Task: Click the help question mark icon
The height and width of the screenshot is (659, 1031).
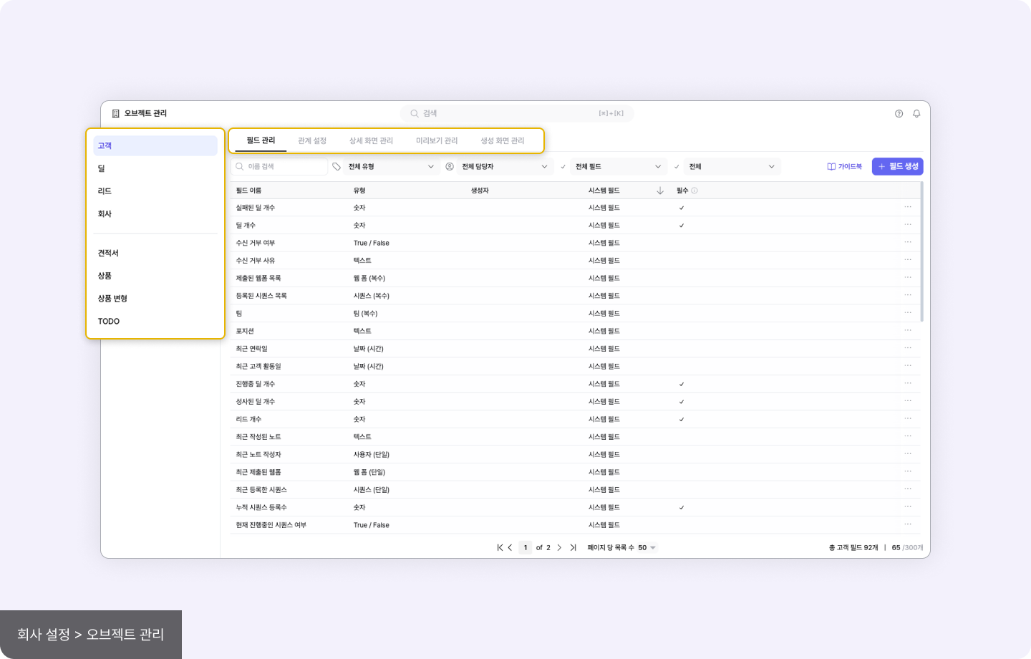Action: pyautogui.click(x=899, y=114)
